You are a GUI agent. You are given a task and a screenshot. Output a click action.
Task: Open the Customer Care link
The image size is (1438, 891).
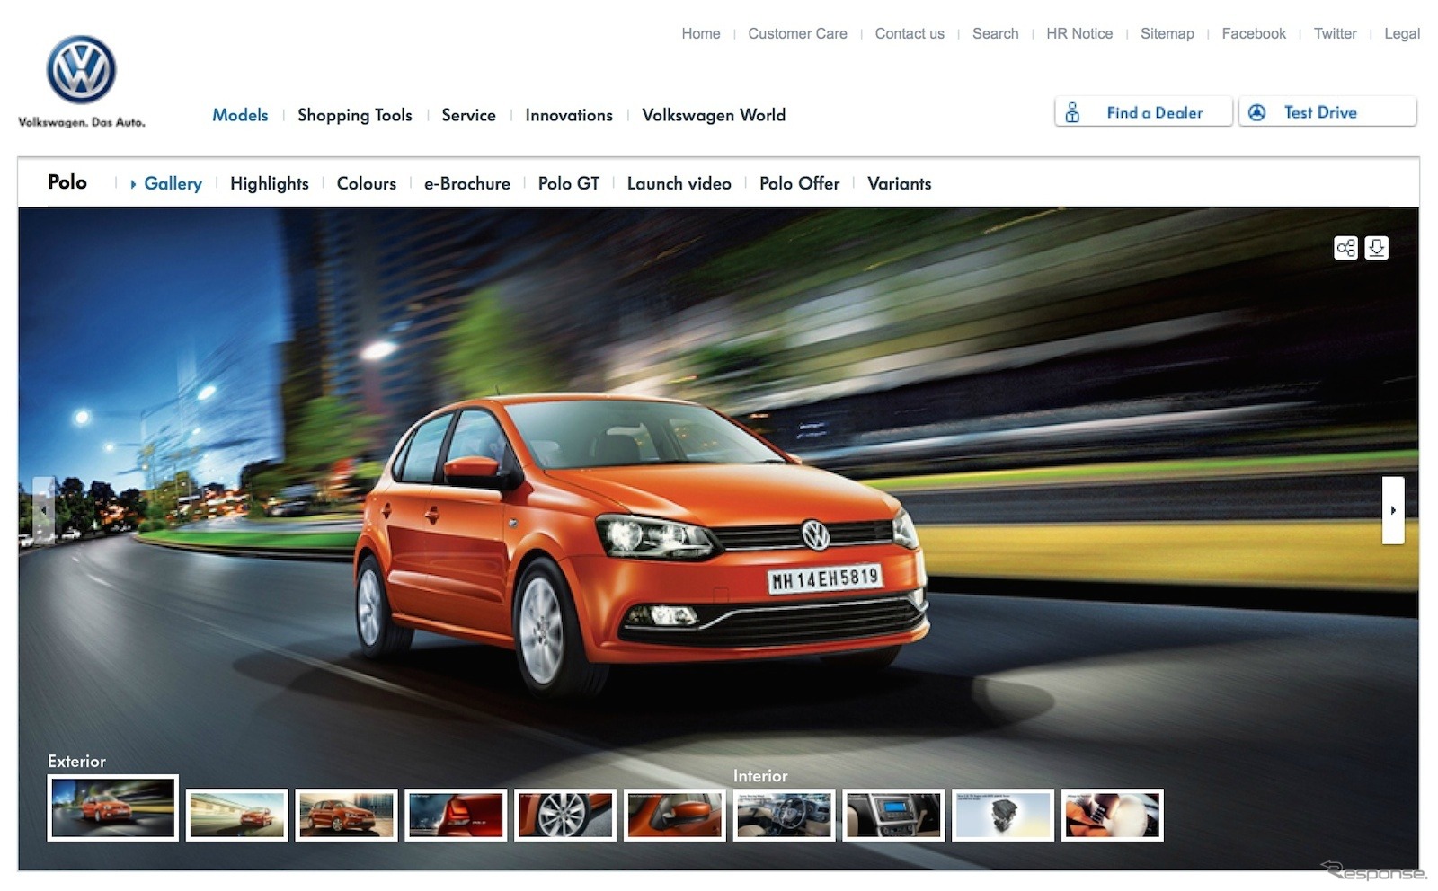(797, 33)
